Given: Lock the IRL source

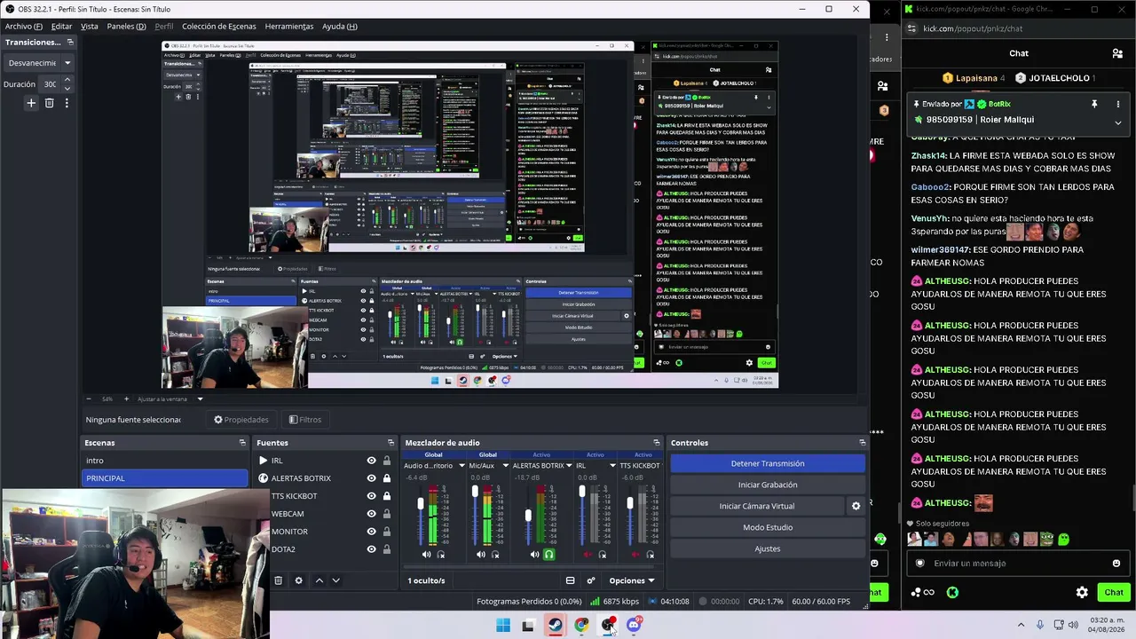Looking at the screenshot, I should click(x=387, y=461).
